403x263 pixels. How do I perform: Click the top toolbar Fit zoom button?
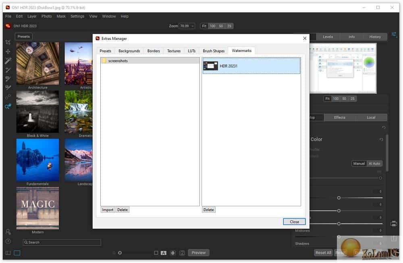[204, 26]
